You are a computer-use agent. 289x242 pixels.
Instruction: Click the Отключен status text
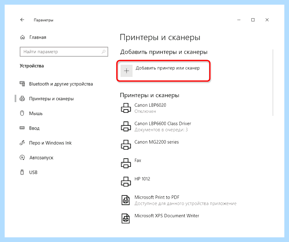tap(145, 111)
